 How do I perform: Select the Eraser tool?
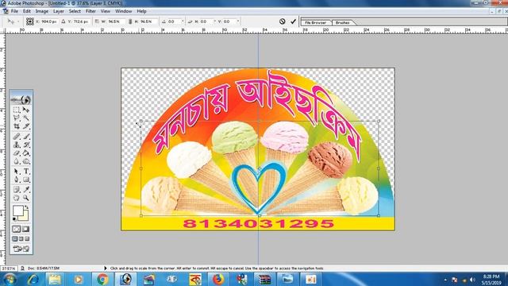[17, 153]
